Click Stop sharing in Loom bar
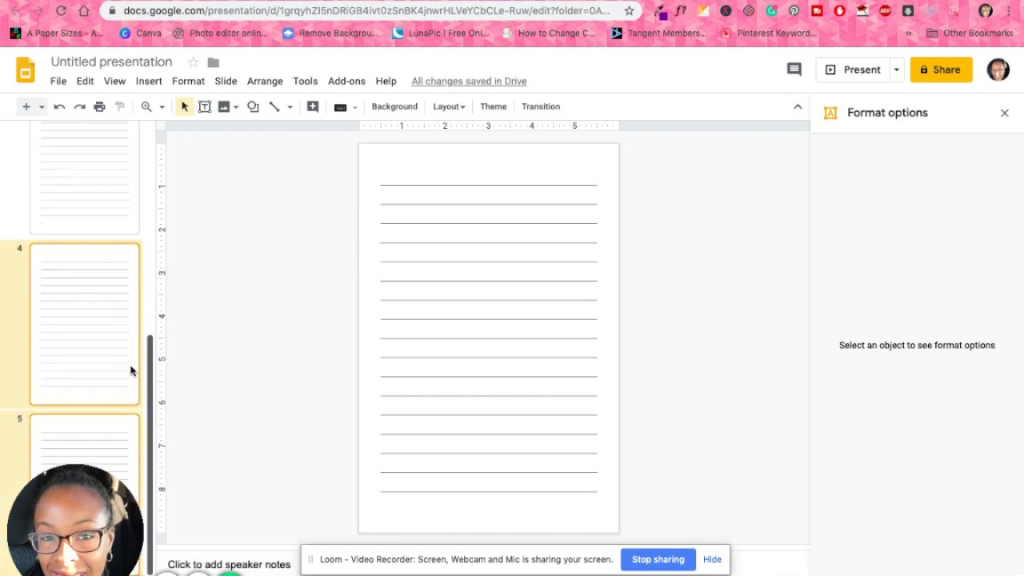The image size is (1024, 576). pos(658,559)
